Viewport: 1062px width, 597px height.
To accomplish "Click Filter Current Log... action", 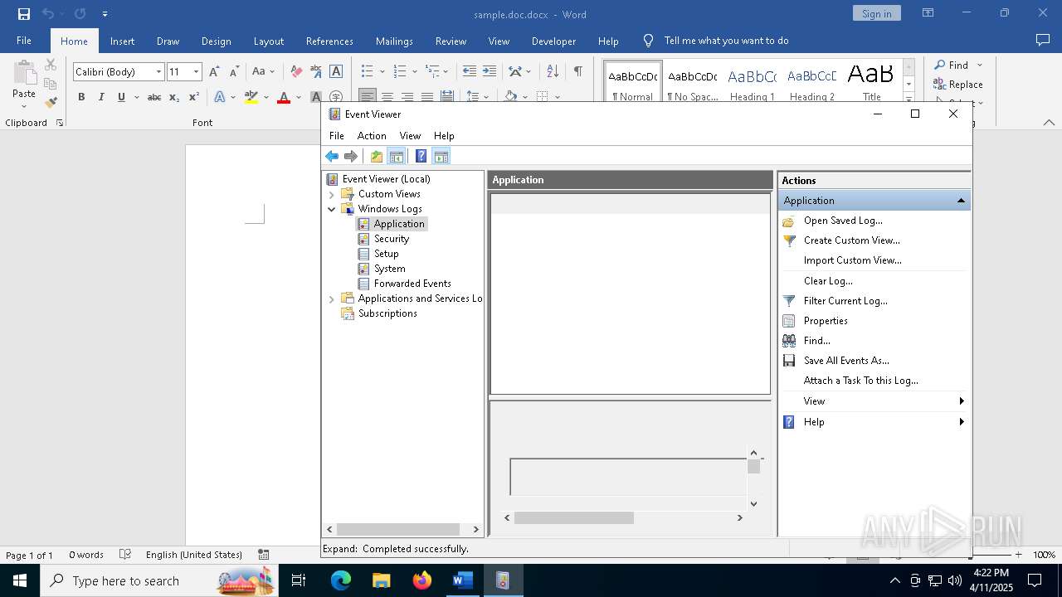I will pyautogui.click(x=845, y=301).
